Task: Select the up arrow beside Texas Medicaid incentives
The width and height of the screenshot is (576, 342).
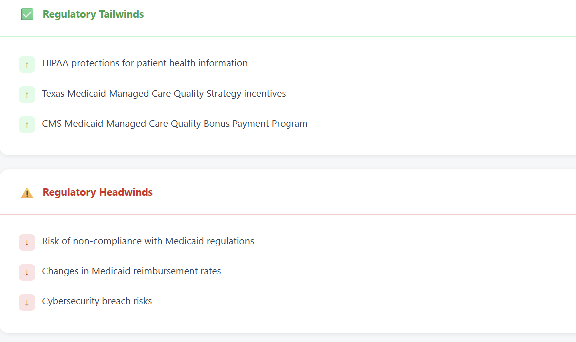Action: [x=27, y=94]
